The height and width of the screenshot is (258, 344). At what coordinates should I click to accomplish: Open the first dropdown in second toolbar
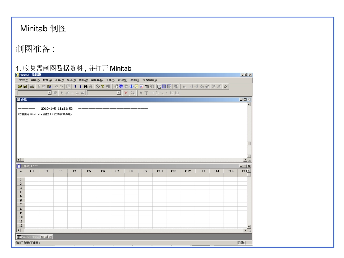50,93
